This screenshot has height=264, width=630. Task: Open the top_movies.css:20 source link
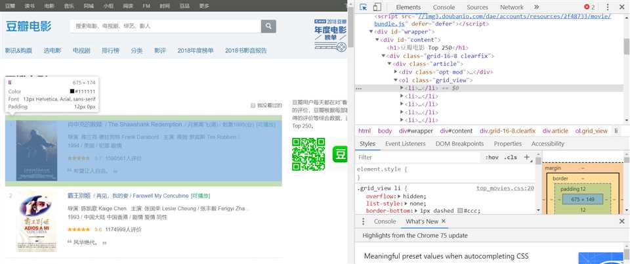point(505,188)
